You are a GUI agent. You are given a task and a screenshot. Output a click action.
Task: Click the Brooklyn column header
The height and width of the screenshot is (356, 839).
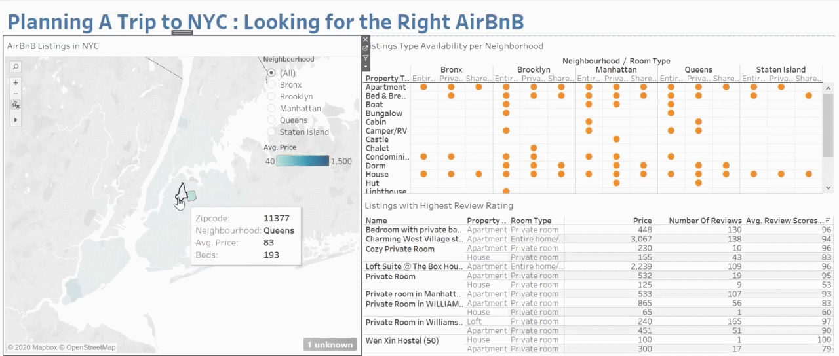[x=534, y=69]
